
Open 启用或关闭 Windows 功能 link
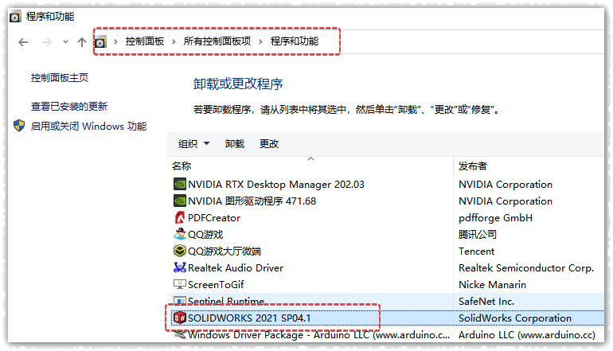[88, 127]
